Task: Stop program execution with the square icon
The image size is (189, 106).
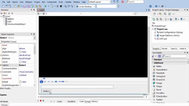Action: tap(61, 6)
